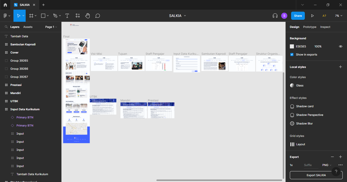Add a new local style
This screenshot has width=347, height=182.
(340, 67)
